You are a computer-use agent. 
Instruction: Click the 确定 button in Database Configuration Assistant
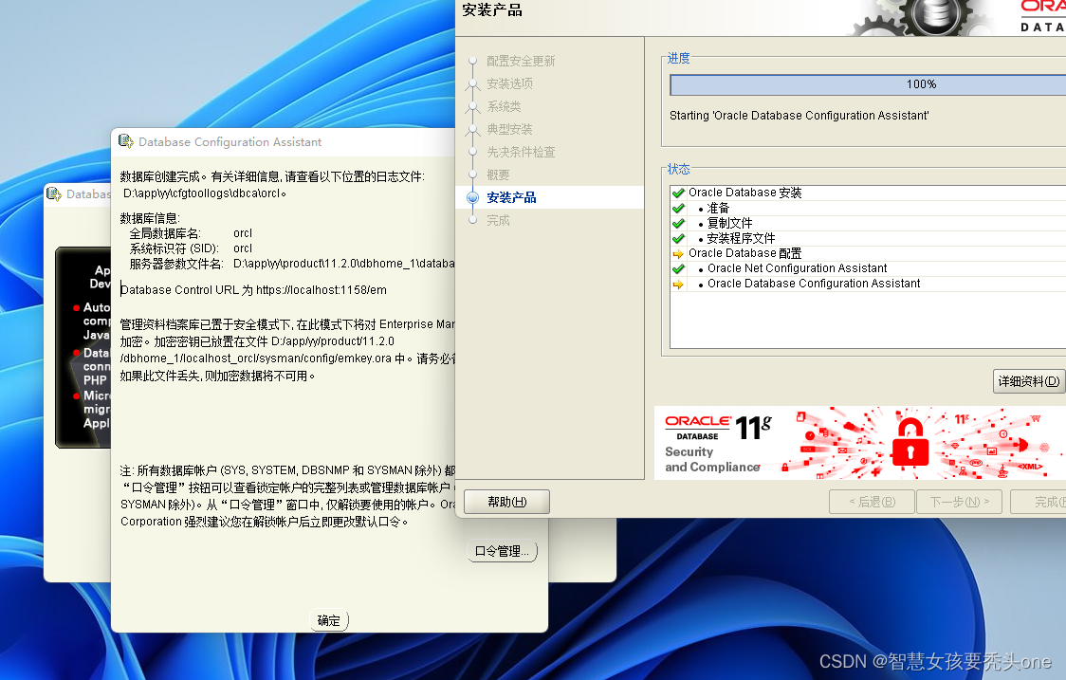tap(329, 620)
